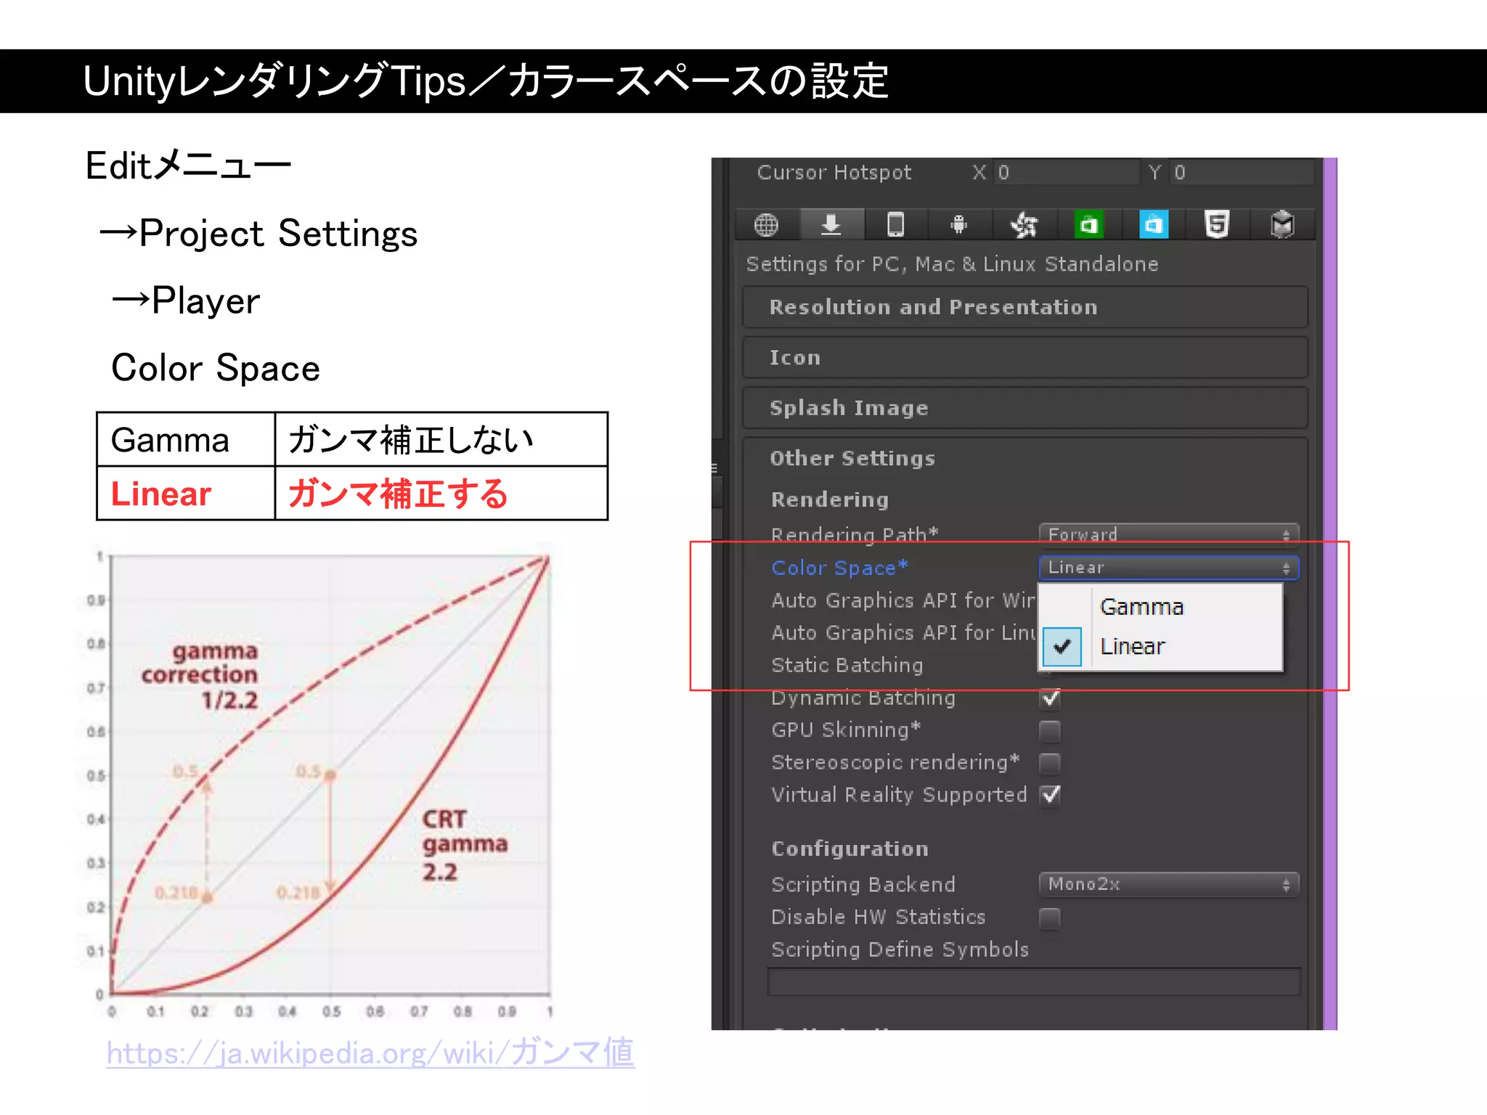Select the blue Windows Phone platform icon
This screenshot has width=1487, height=1115.
[1153, 225]
